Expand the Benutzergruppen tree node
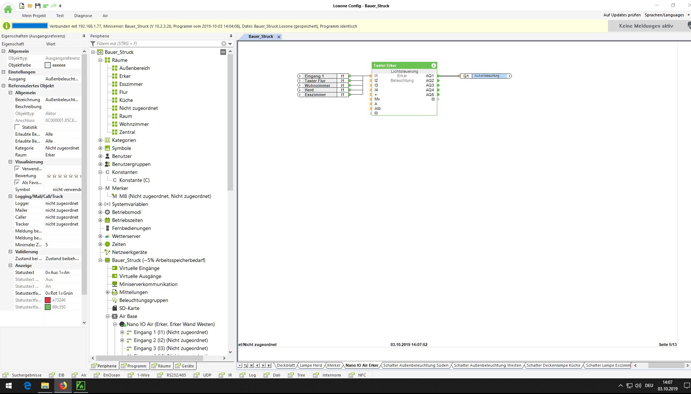 pyautogui.click(x=100, y=164)
